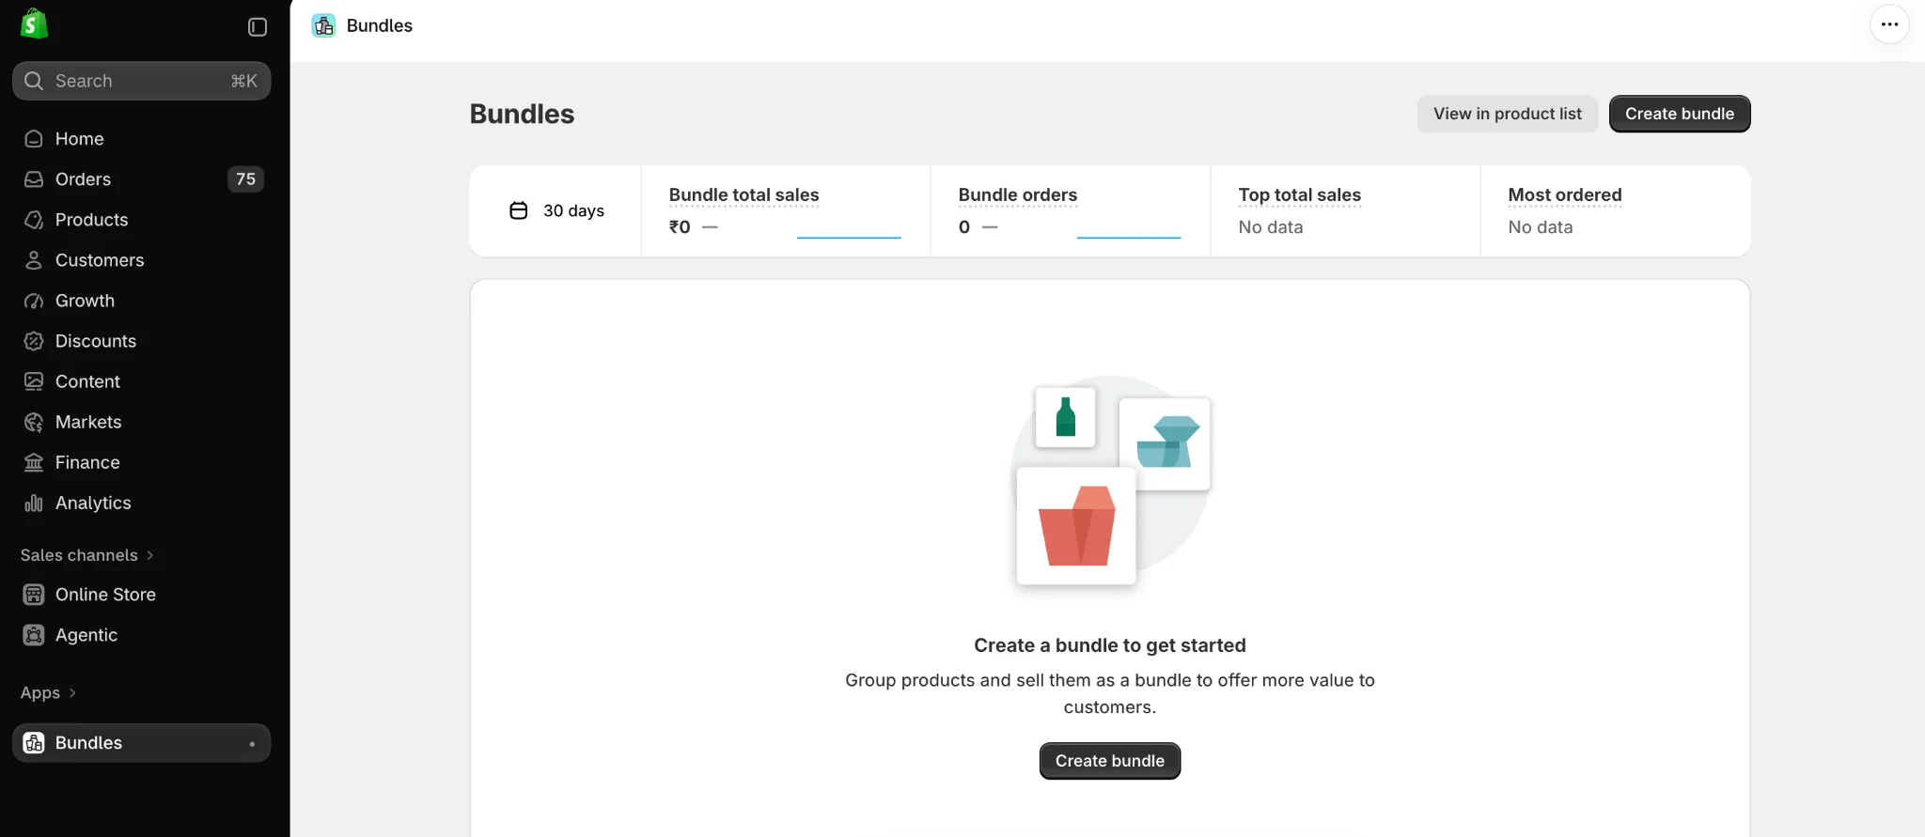Open Analytics from the sidebar
1925x837 pixels.
142,503
